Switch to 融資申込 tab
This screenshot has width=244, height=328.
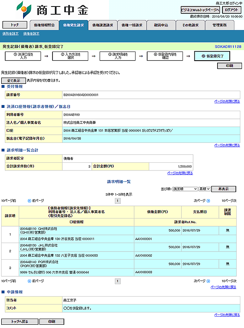point(161,25)
